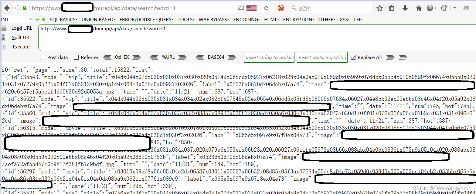Click the scissors Split URL icon
Viewport: 476px width, 194px height.
coord(3,38)
